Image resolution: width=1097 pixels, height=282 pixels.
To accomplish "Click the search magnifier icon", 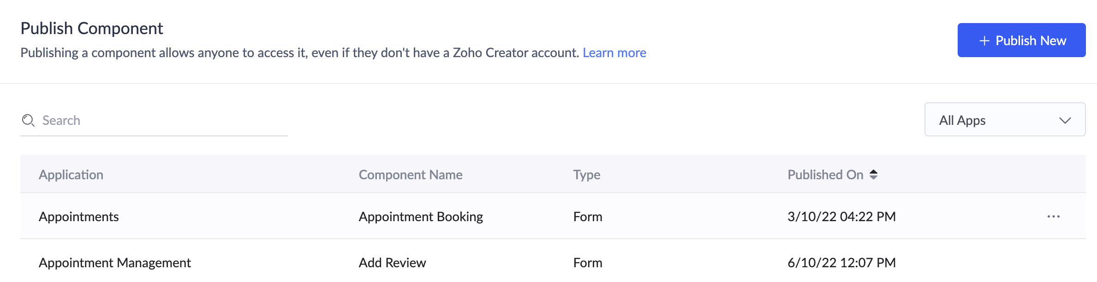I will click(28, 121).
